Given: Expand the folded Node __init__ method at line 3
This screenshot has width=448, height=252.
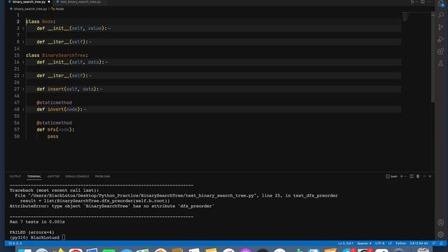Looking at the screenshot, I should [23, 28].
